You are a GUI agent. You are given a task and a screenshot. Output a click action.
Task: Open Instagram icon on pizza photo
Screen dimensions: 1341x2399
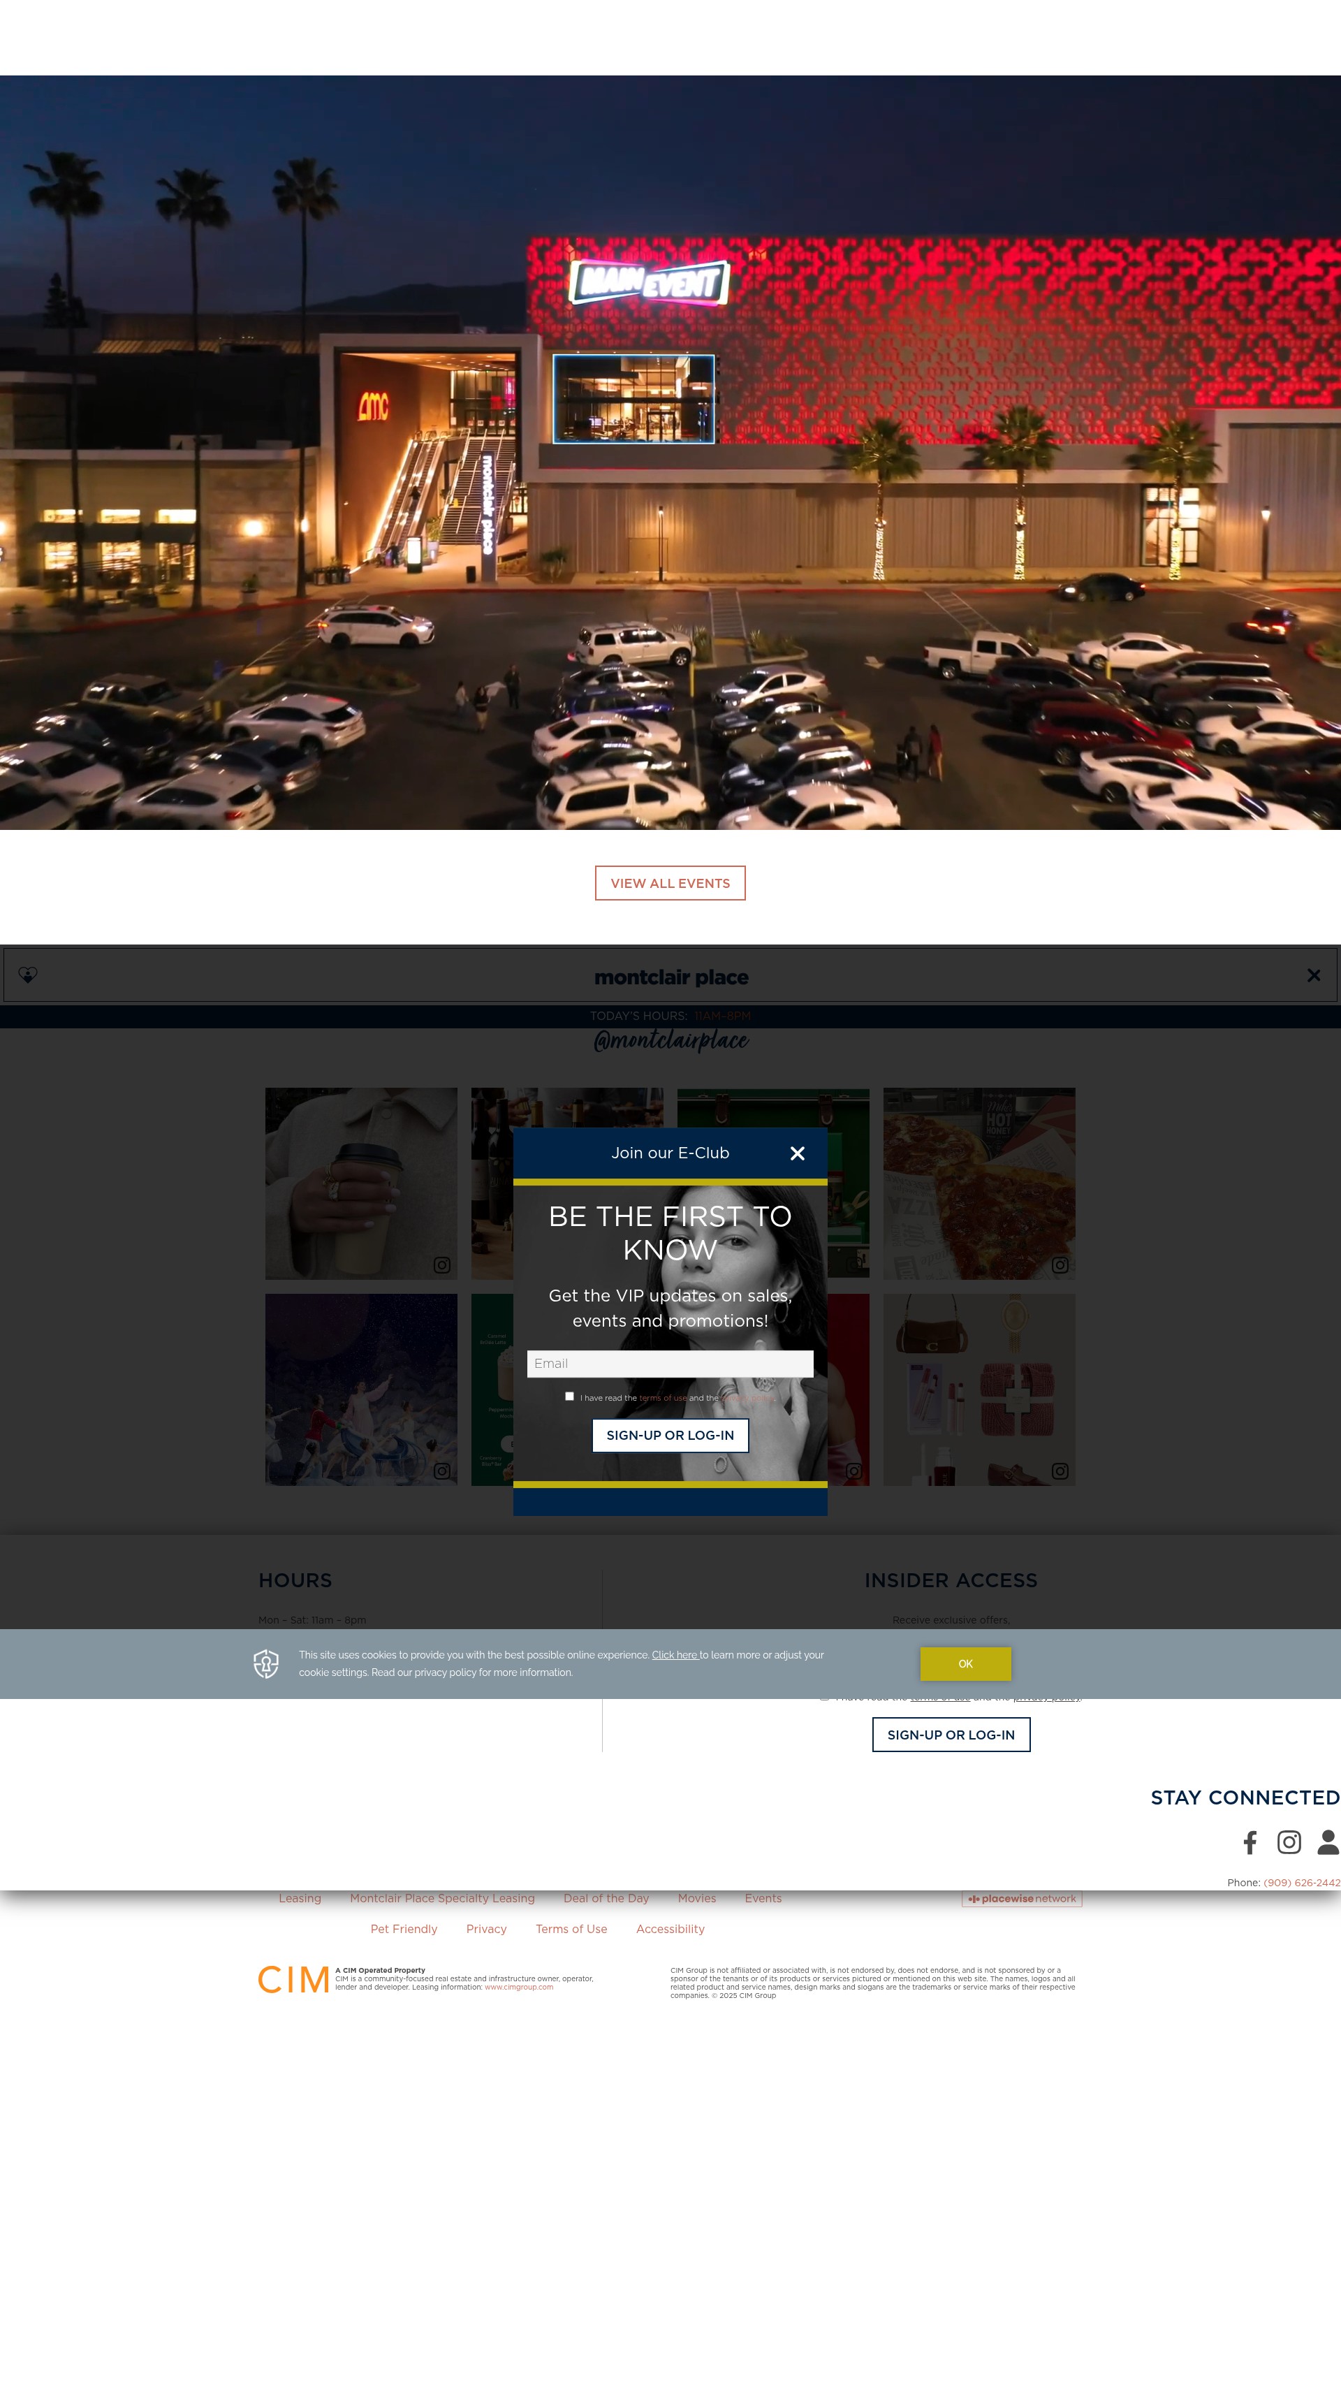[x=1060, y=1264]
